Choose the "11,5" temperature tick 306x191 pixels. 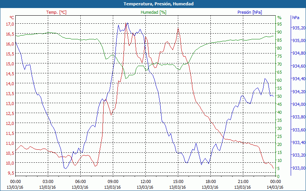10,133
